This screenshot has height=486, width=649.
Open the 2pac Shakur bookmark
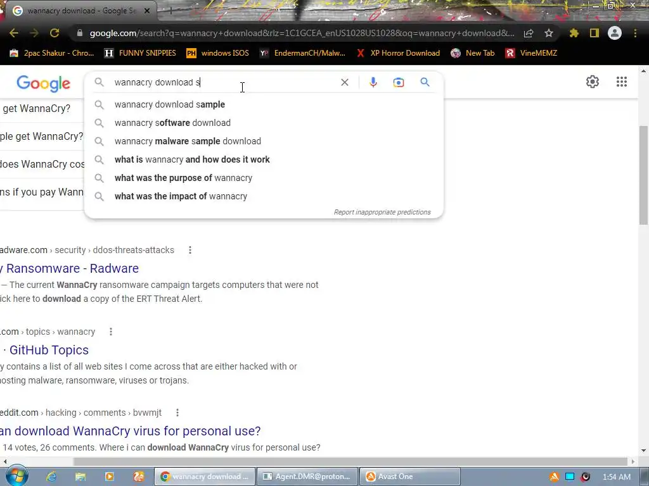52,53
